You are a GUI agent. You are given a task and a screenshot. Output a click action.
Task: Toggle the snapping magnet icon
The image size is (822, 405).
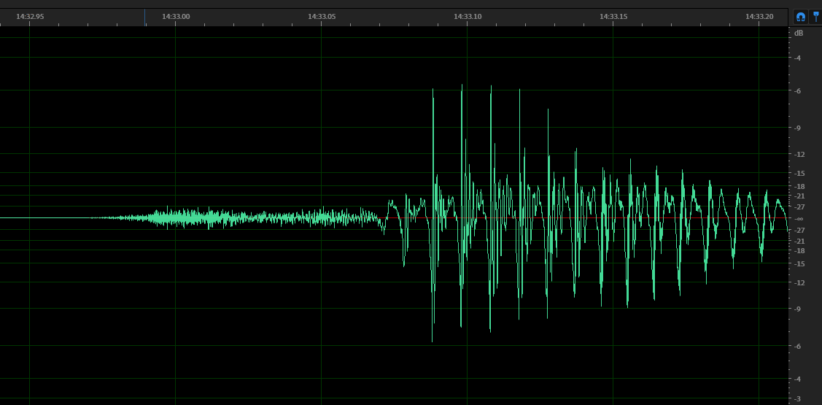point(800,17)
